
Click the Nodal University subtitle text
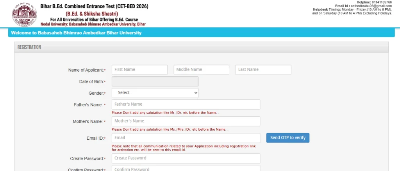[x=93, y=24]
